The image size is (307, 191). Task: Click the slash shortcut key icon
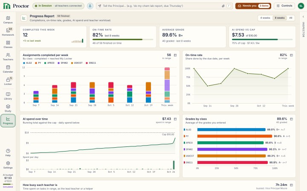(x=229, y=6)
